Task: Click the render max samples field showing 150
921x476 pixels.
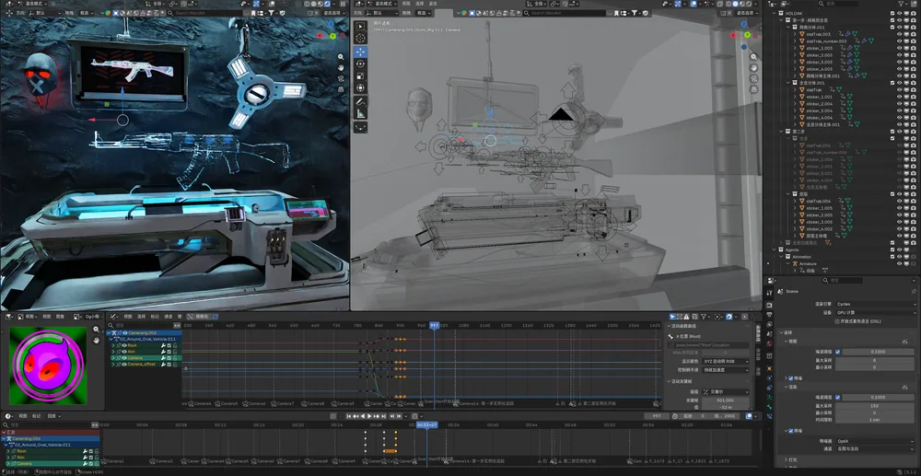Action: (875, 406)
